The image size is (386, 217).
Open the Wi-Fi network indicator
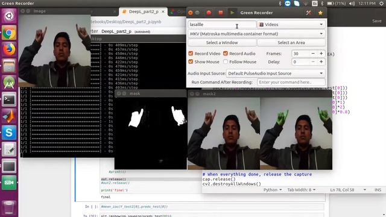[x=306, y=4]
